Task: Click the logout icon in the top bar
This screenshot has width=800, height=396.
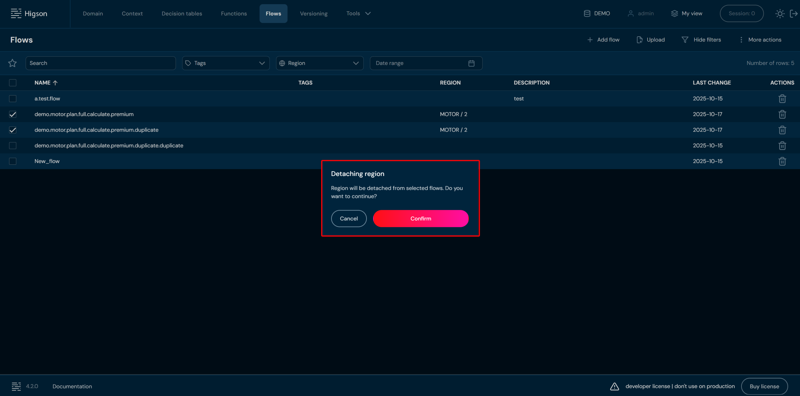Action: click(793, 13)
